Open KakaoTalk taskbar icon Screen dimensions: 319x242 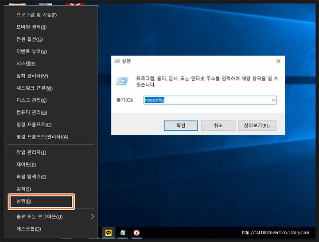(x=109, y=232)
